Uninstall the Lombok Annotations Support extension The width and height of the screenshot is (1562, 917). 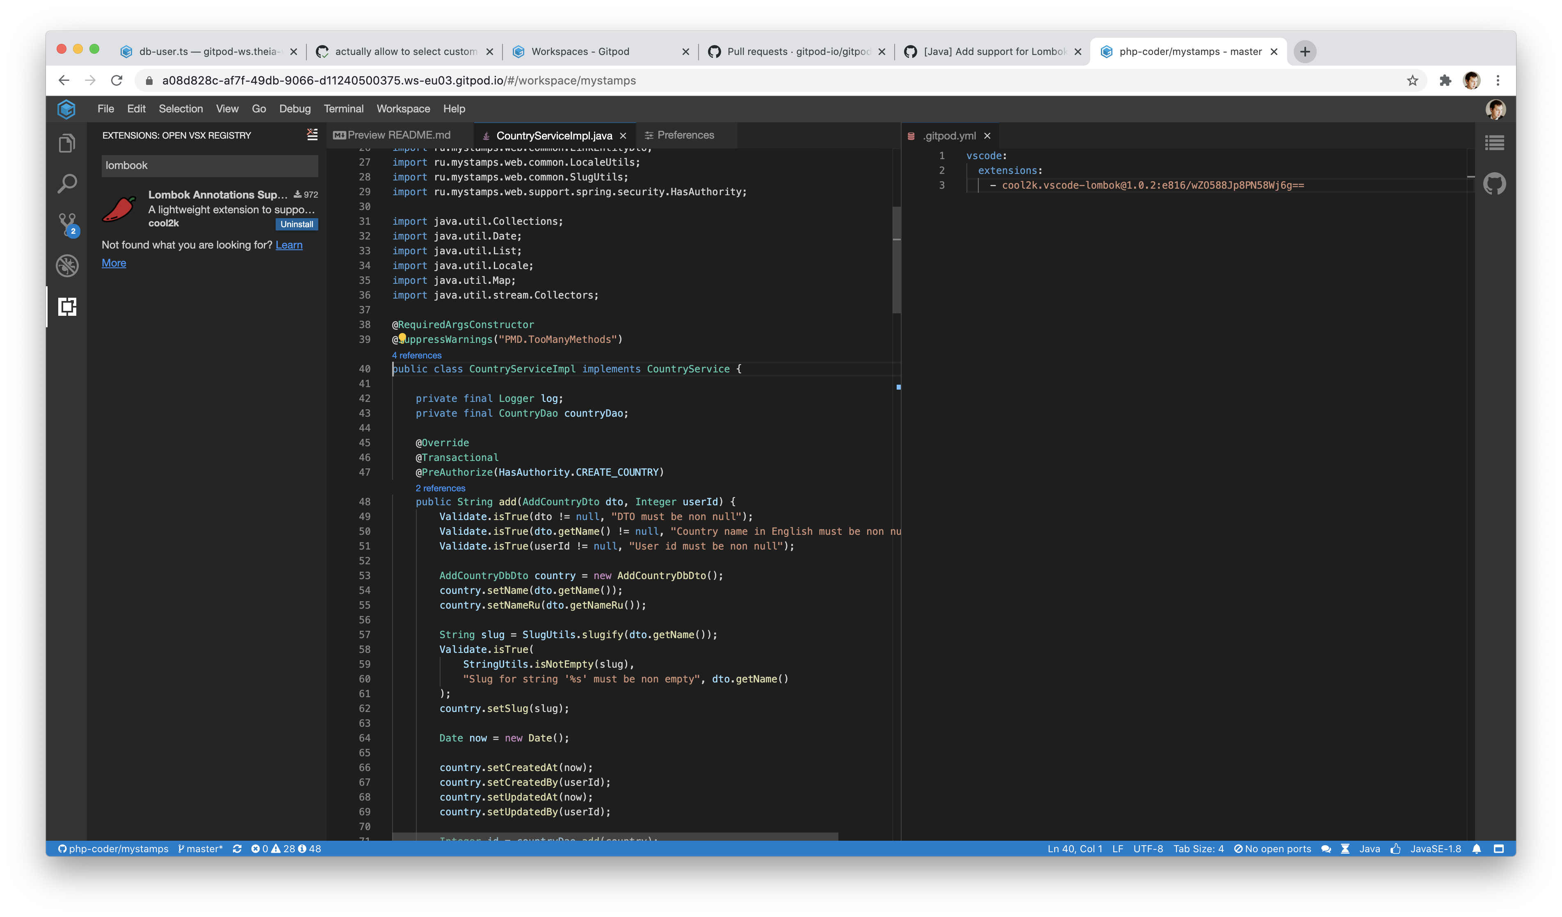coord(296,224)
